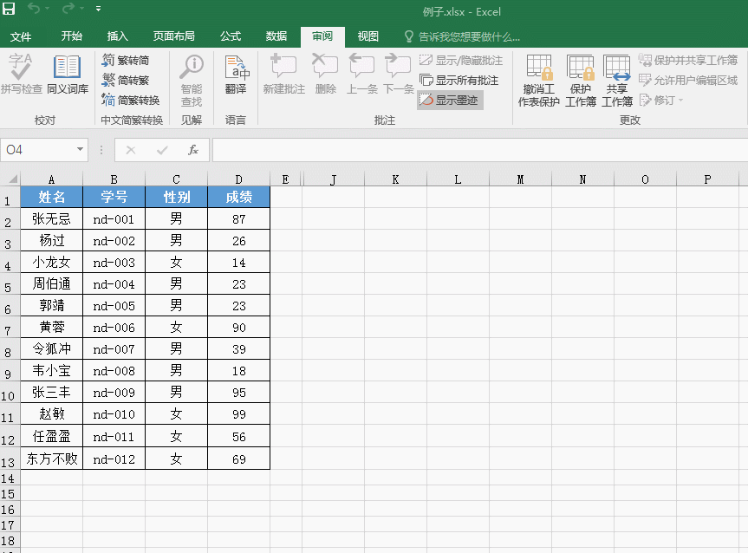748x553 pixels.
Task: Select column L header
Action: (458, 179)
